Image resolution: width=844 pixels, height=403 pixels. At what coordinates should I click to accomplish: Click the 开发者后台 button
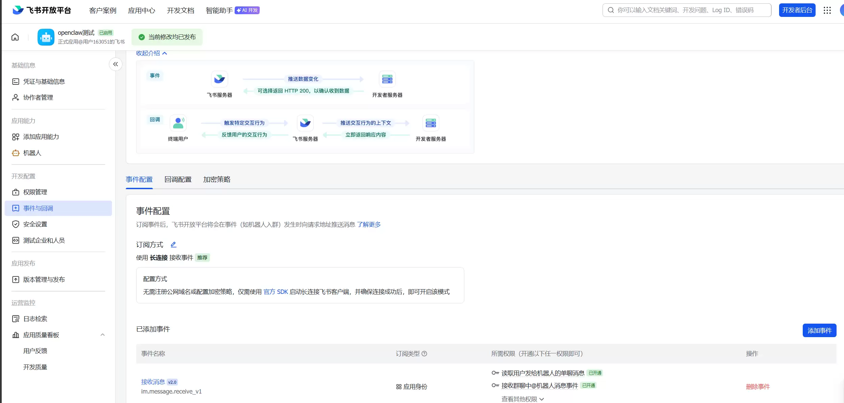(797, 10)
